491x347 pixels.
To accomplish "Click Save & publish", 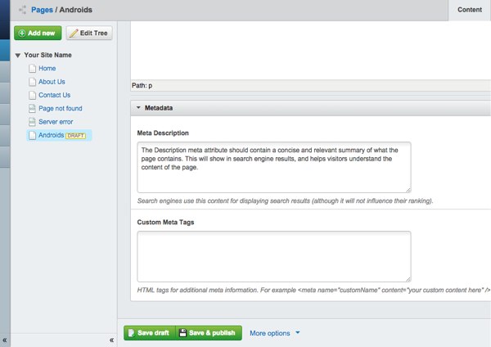I will (207, 333).
